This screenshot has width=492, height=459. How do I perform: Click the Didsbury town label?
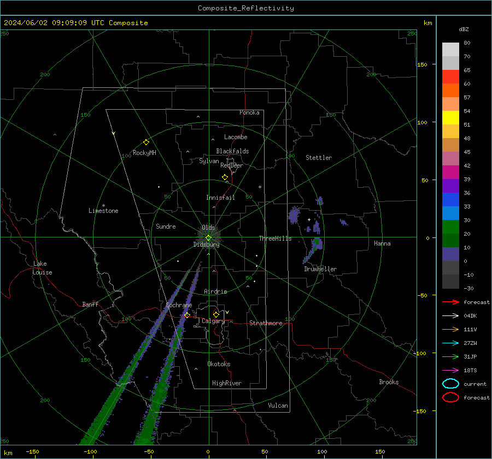pyautogui.click(x=206, y=245)
